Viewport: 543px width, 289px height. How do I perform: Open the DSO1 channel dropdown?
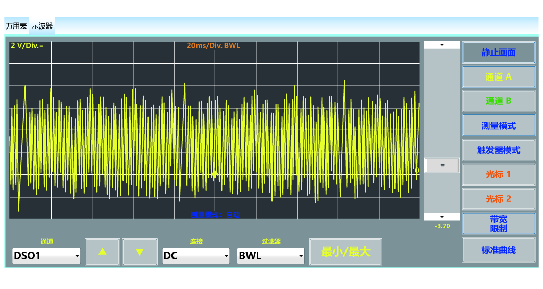pyautogui.click(x=46, y=256)
